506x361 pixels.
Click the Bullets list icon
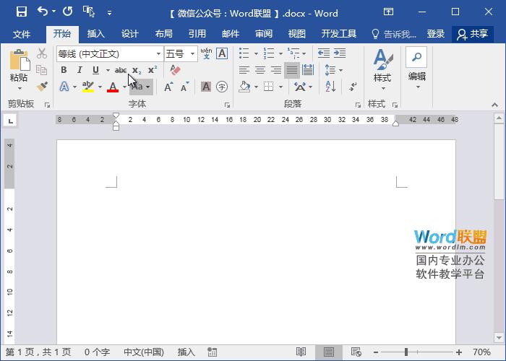pos(244,53)
